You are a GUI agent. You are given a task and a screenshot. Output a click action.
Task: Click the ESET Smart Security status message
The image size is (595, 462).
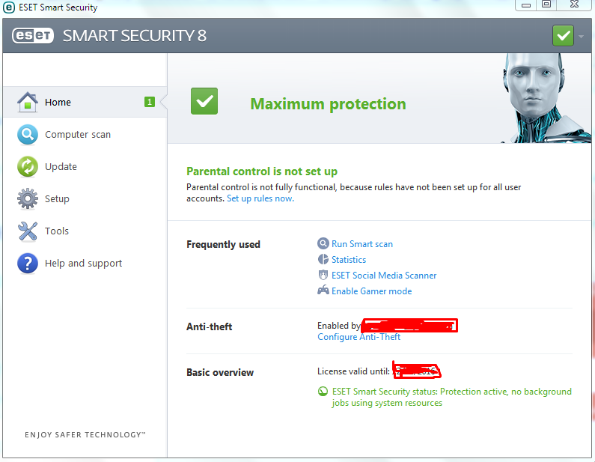pyautogui.click(x=451, y=397)
